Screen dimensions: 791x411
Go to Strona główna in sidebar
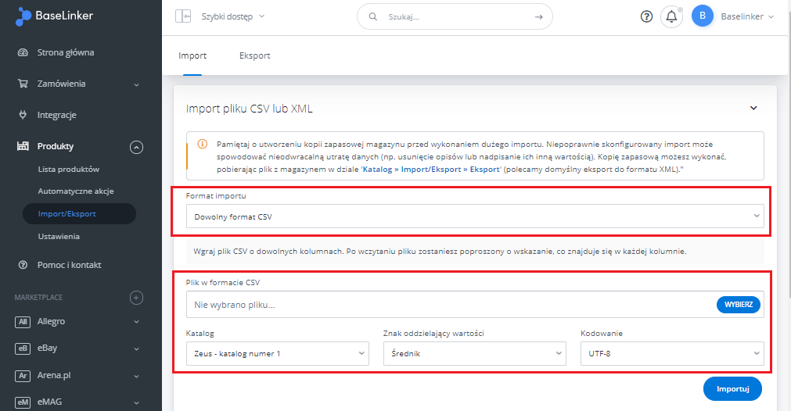(x=66, y=52)
